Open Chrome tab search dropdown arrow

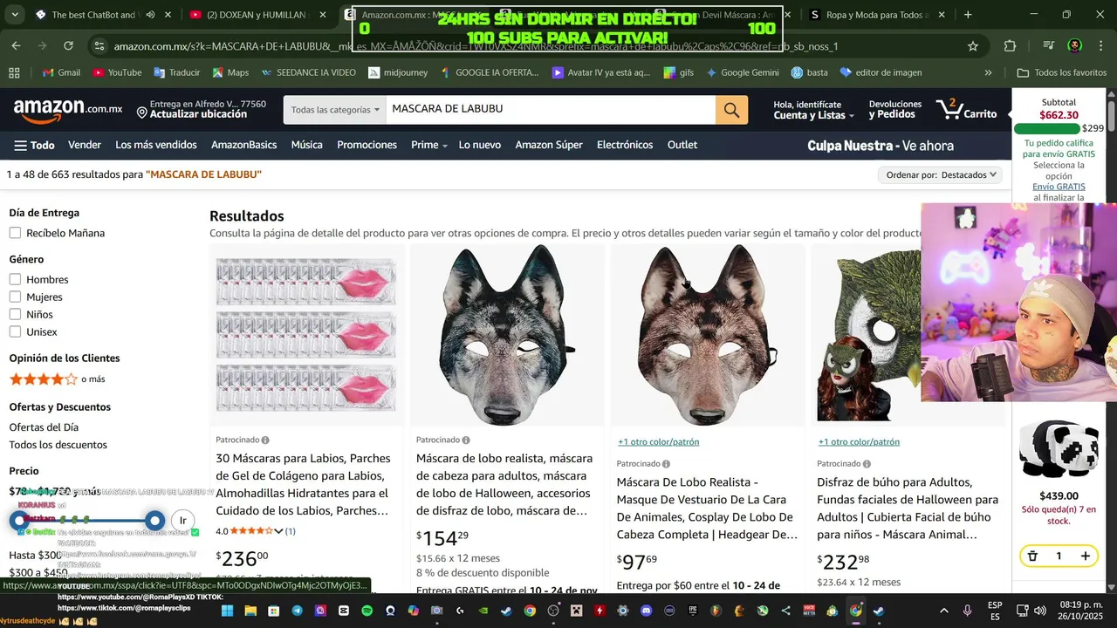(x=17, y=15)
